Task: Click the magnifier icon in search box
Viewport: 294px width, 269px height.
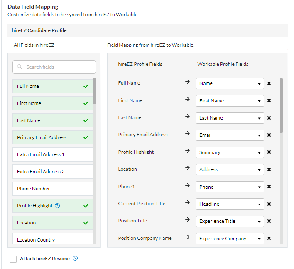Action: click(x=20, y=67)
